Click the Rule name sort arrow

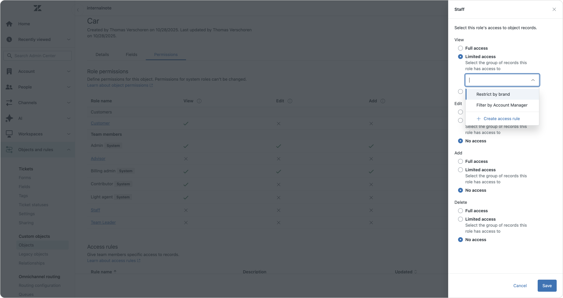click(x=115, y=272)
